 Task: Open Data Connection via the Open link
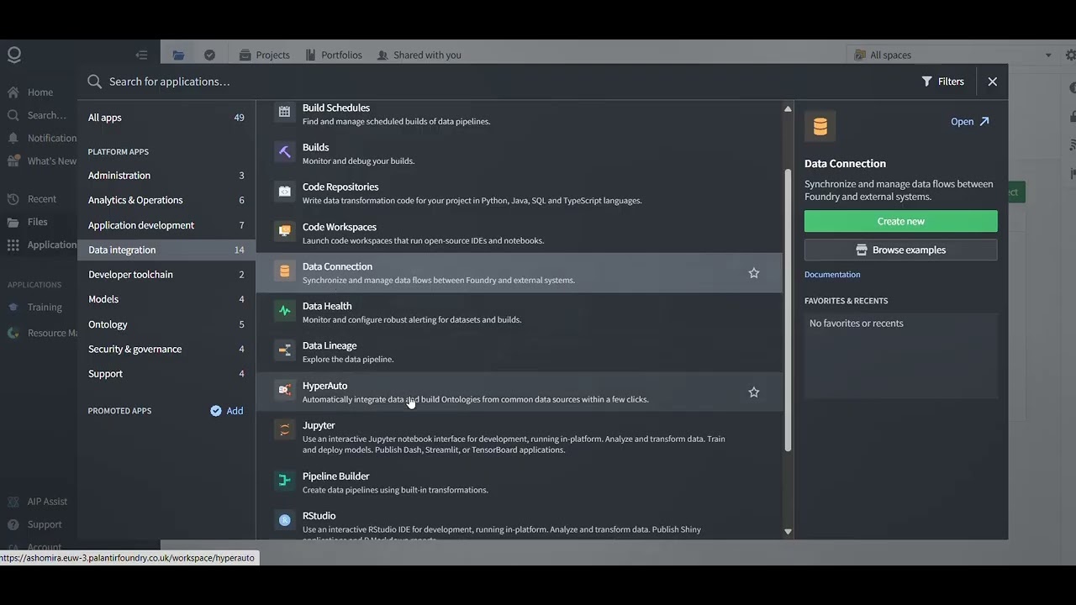(x=970, y=122)
